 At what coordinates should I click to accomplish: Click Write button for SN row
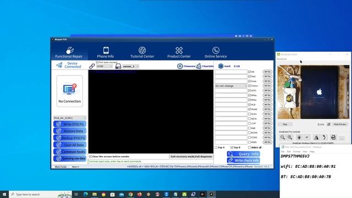click(x=267, y=72)
